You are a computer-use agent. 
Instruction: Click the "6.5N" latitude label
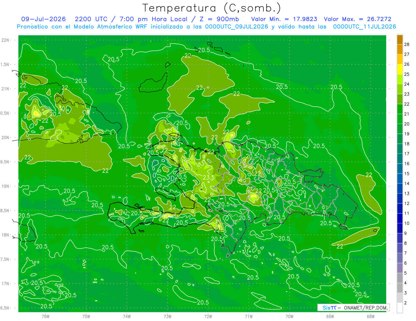point(6,308)
